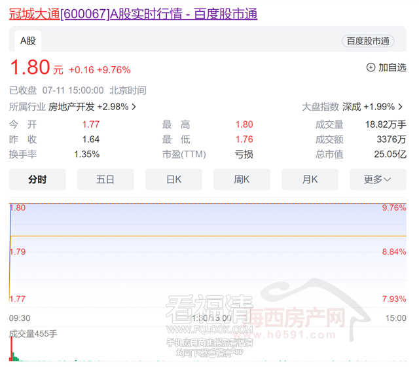This screenshot has width=419, height=368.
Task: Click the 09:30 time axis label
Action: tap(20, 318)
